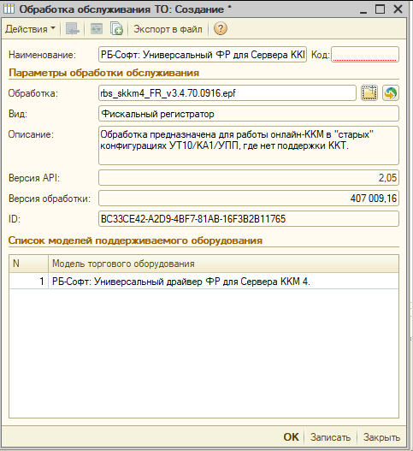
Task: Click the window icon in the title bar
Action: [x=9, y=9]
